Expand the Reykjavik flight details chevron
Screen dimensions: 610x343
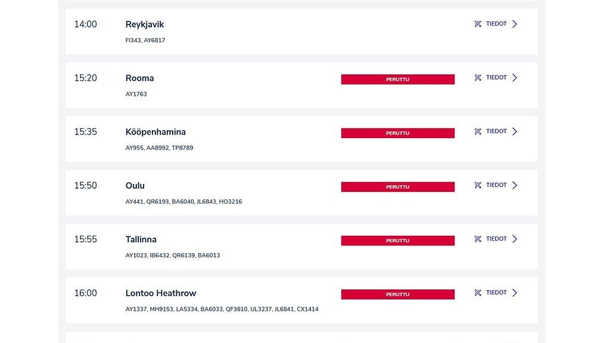click(515, 24)
